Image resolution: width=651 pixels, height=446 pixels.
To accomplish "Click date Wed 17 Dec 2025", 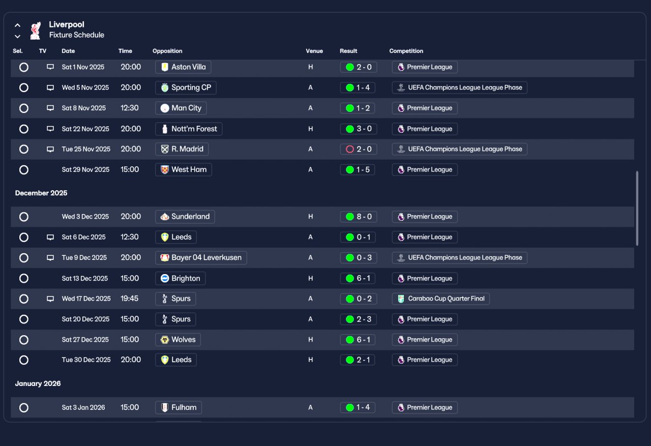I will point(86,299).
